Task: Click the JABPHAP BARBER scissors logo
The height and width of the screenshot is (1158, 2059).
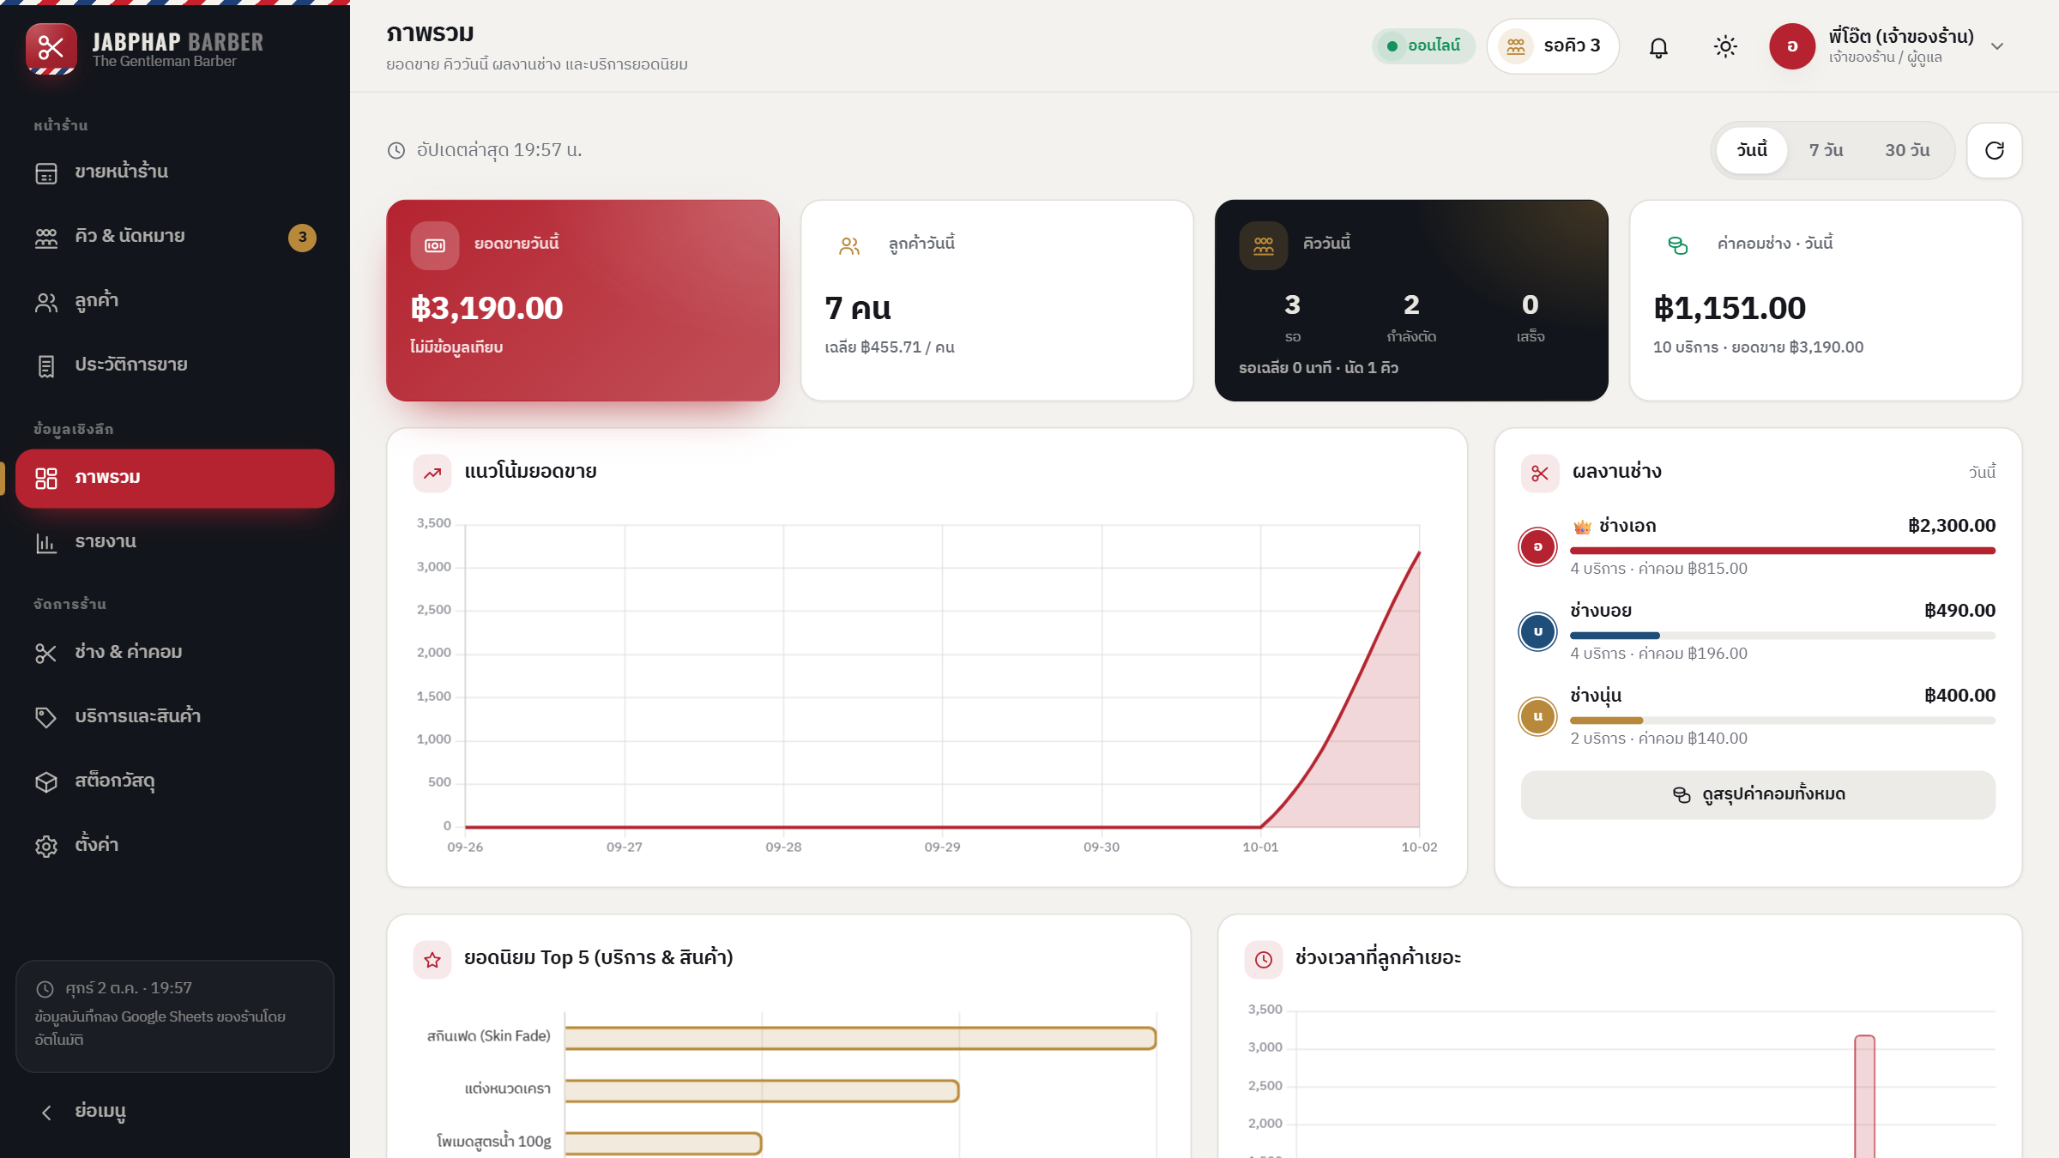Action: tap(51, 48)
